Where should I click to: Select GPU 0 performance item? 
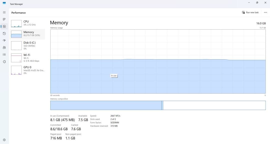pos(27,70)
